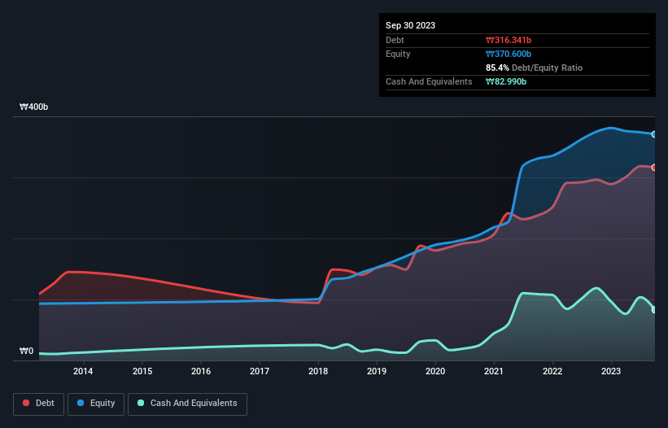Select the Sep 30 2023 tooltip date
668x428 pixels.
pyautogui.click(x=410, y=25)
